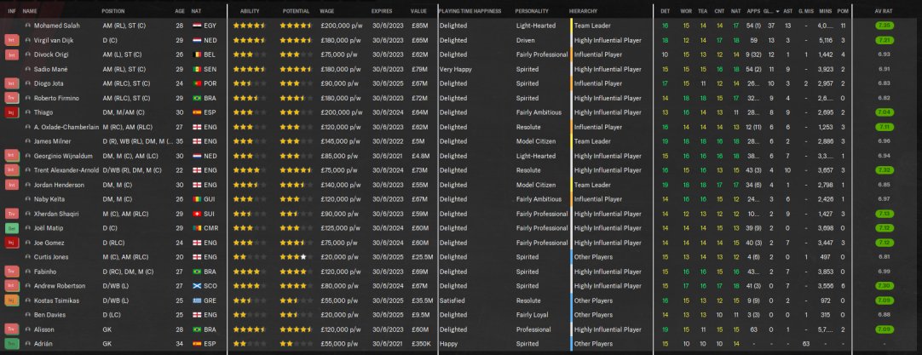
Task: Click the Int badge for Jordan Henderson
Action: [12, 185]
